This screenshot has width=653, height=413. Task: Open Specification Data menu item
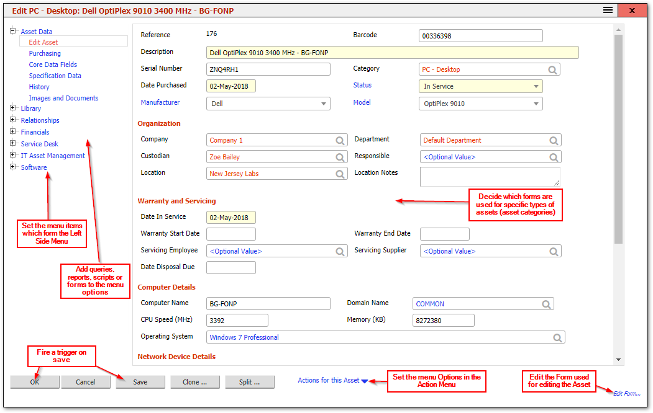tap(55, 76)
